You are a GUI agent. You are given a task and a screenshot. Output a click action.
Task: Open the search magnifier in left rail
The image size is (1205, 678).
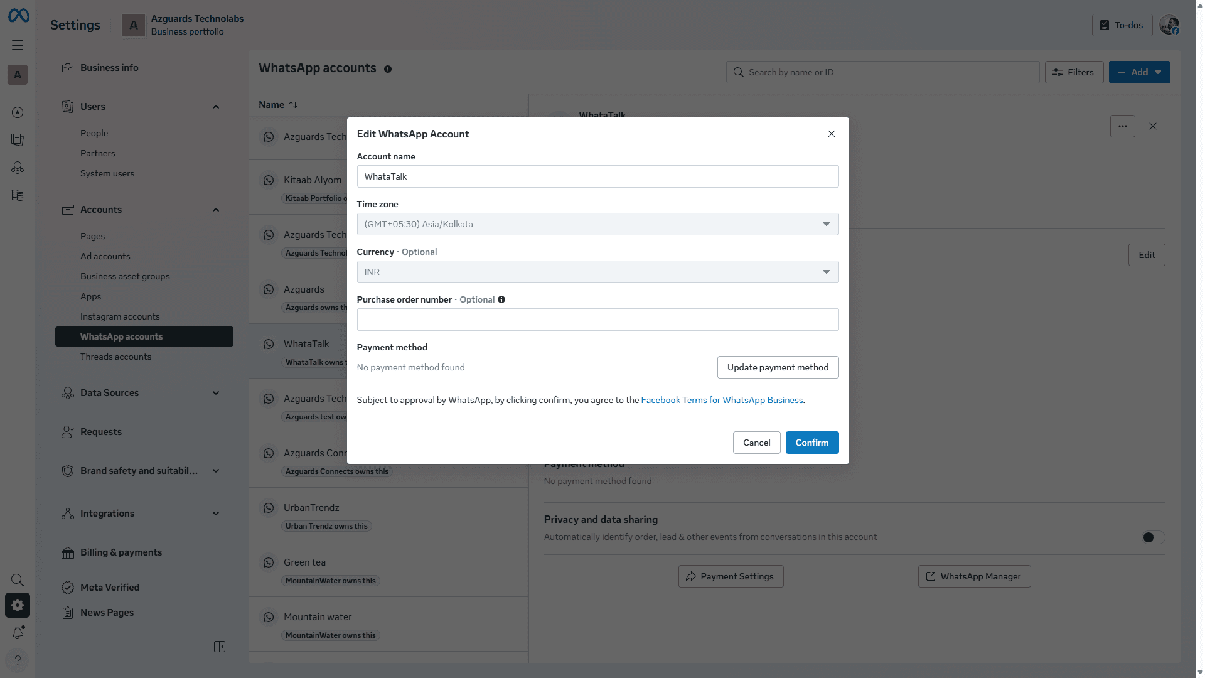coord(18,580)
